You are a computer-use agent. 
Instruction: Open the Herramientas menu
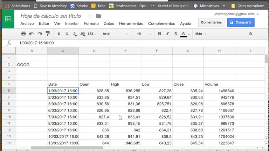[x=131, y=24]
